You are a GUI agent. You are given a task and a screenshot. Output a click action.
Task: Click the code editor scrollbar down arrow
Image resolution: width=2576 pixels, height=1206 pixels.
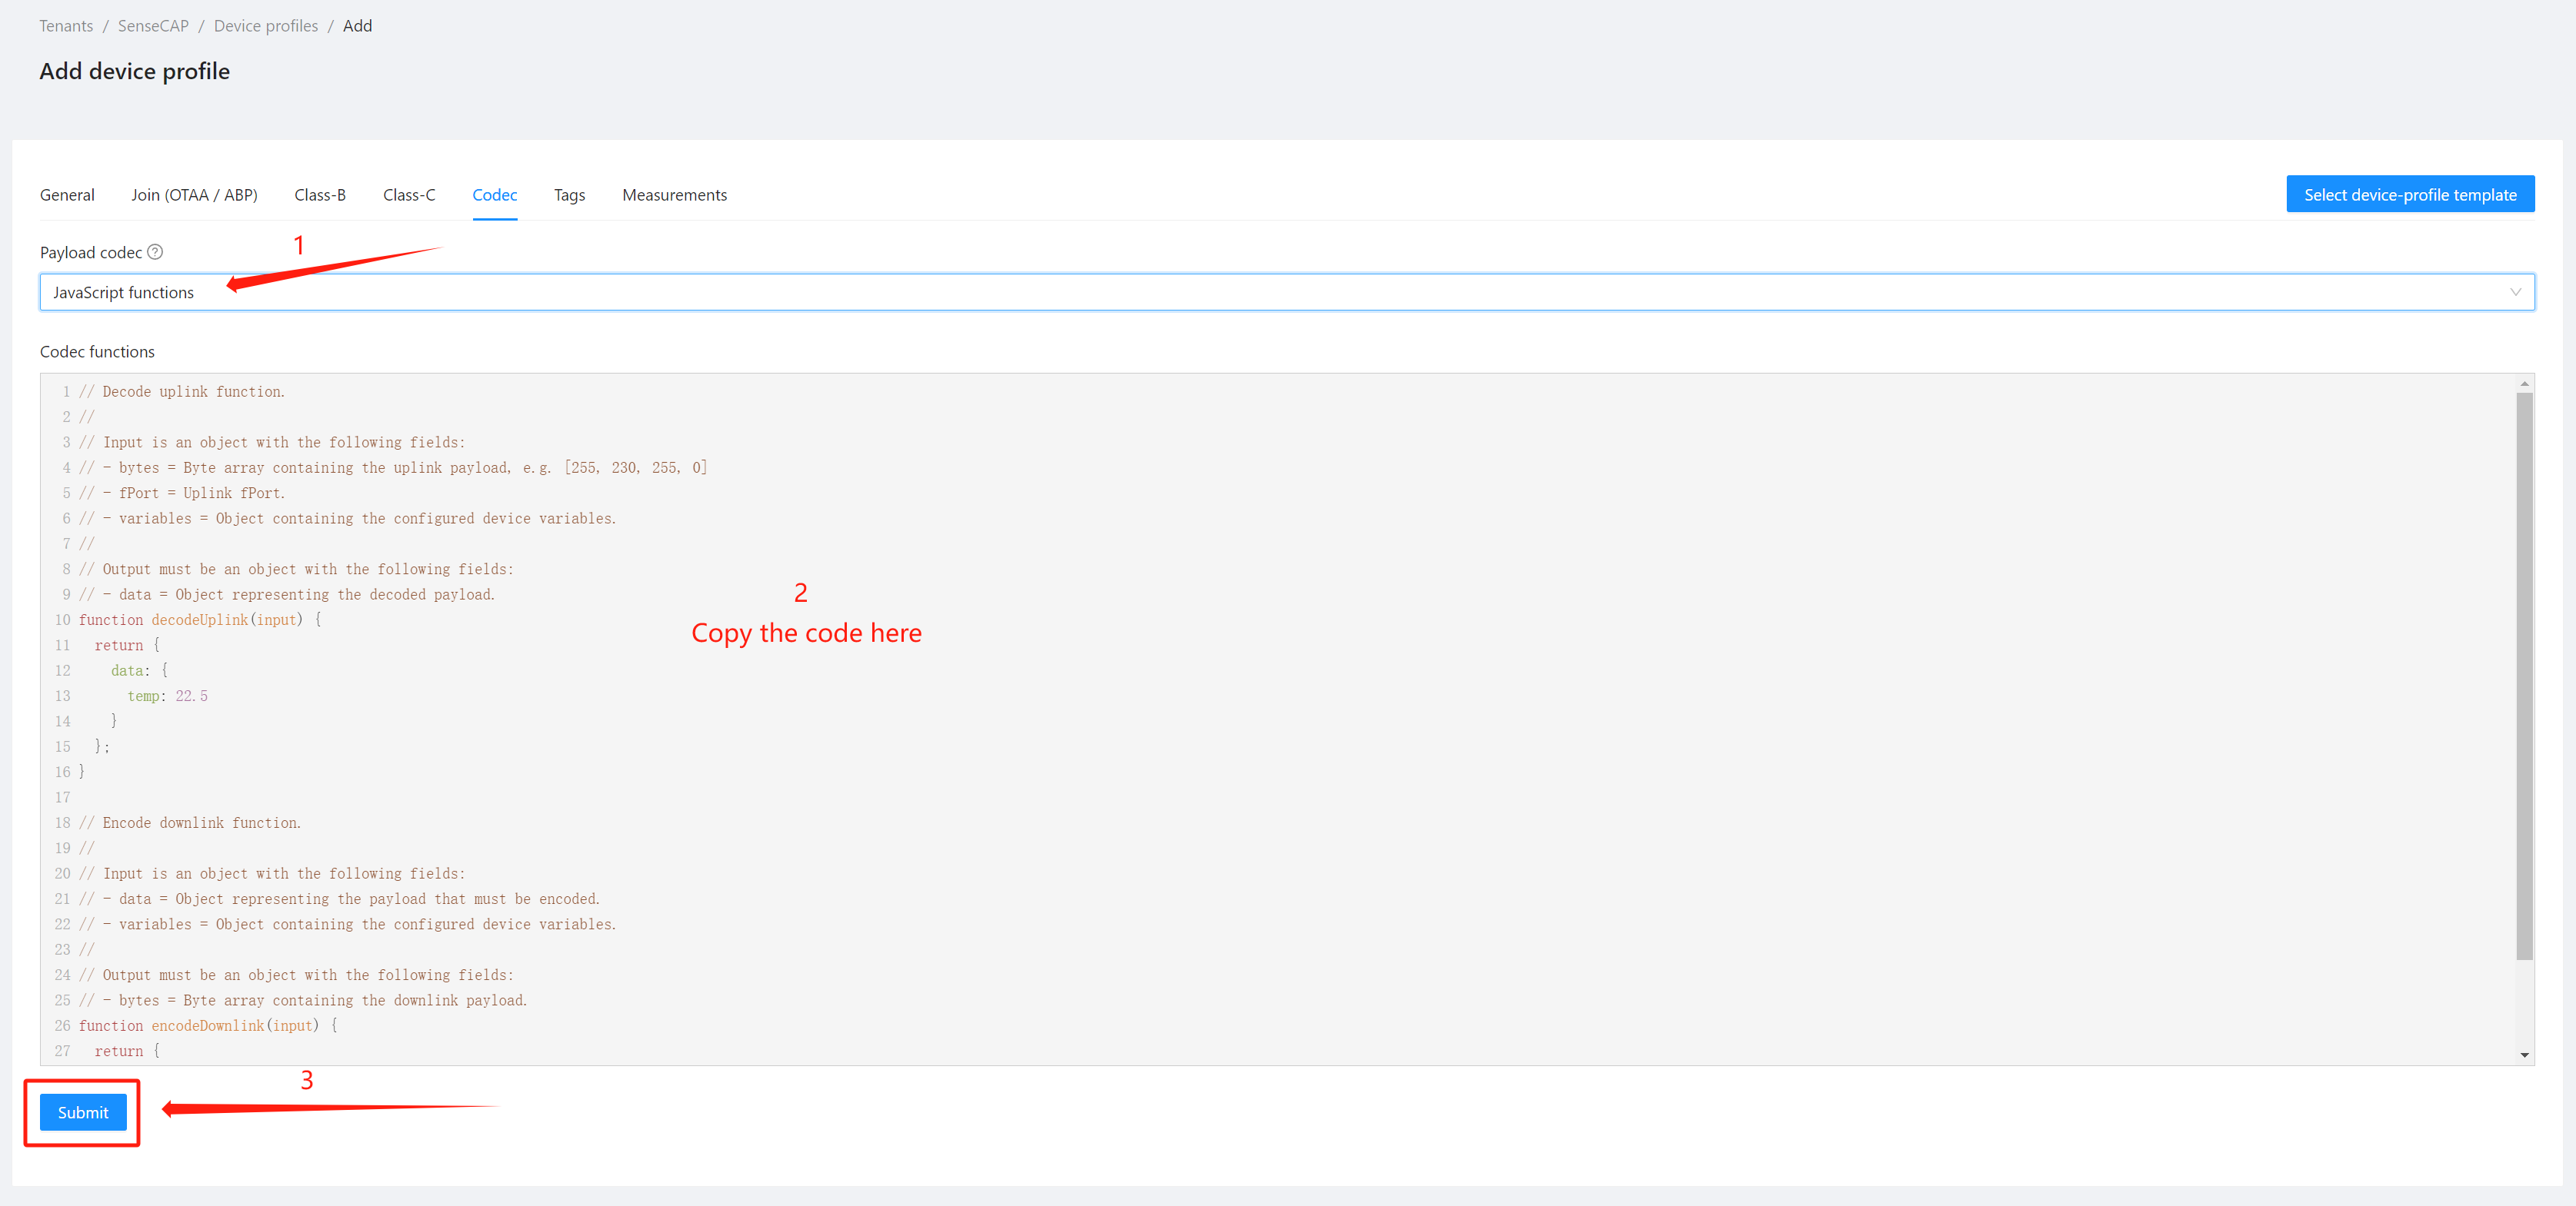[2524, 1055]
